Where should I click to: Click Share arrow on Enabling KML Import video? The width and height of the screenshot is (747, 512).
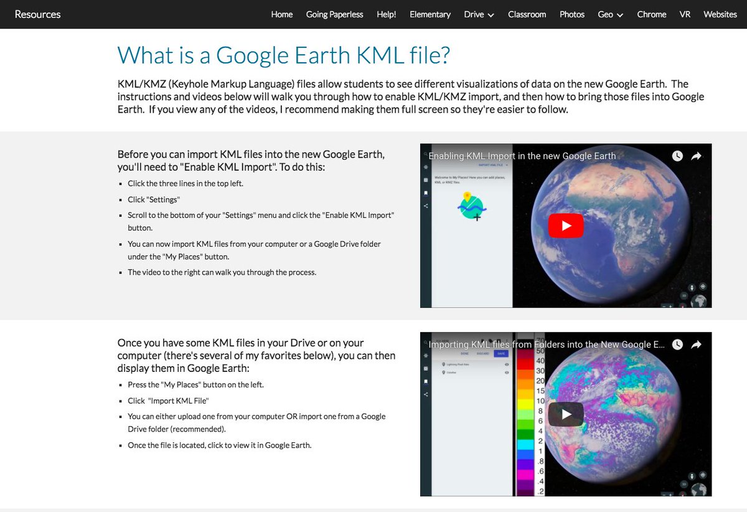point(697,156)
